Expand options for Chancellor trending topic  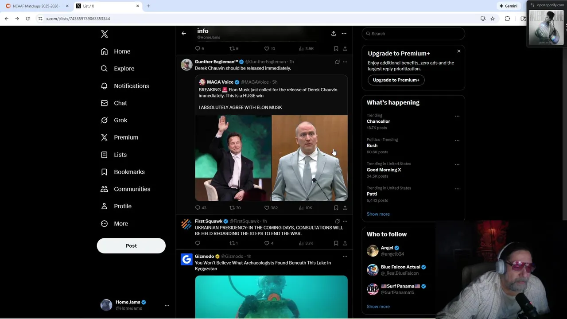(457, 117)
